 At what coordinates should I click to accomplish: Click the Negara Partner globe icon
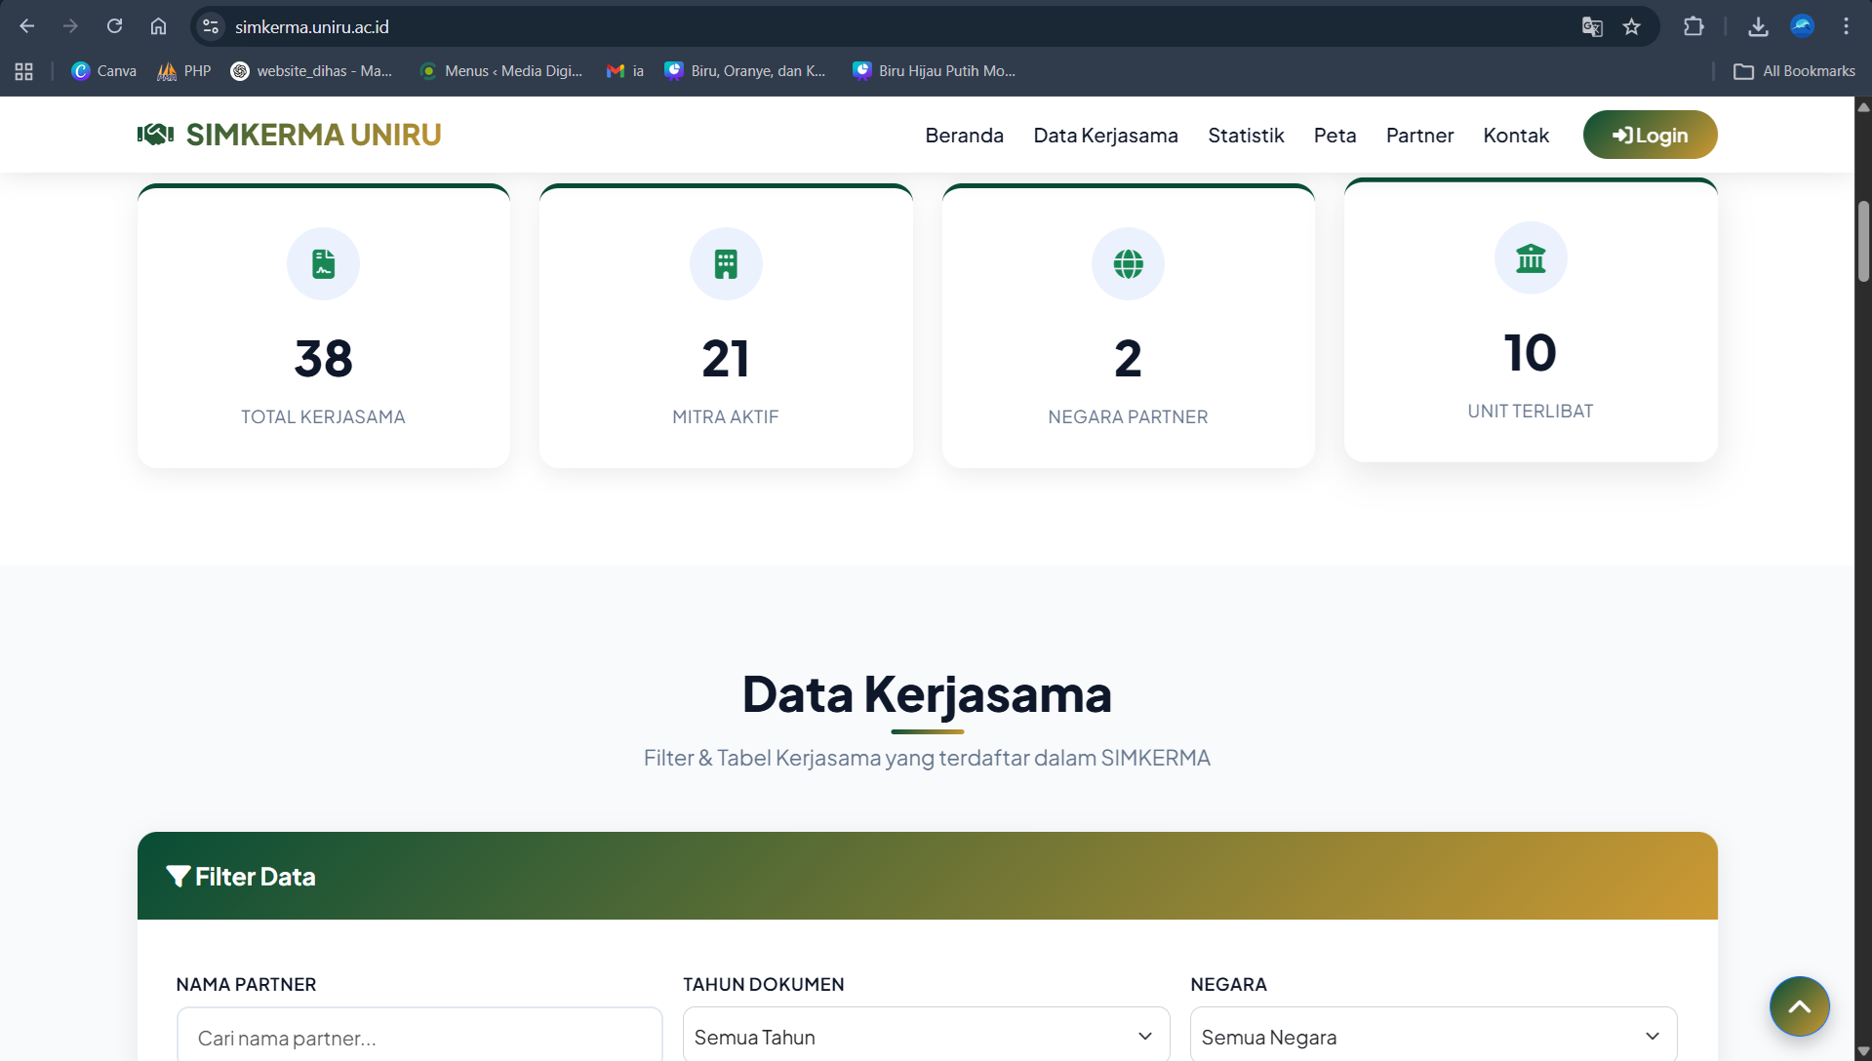click(1128, 263)
